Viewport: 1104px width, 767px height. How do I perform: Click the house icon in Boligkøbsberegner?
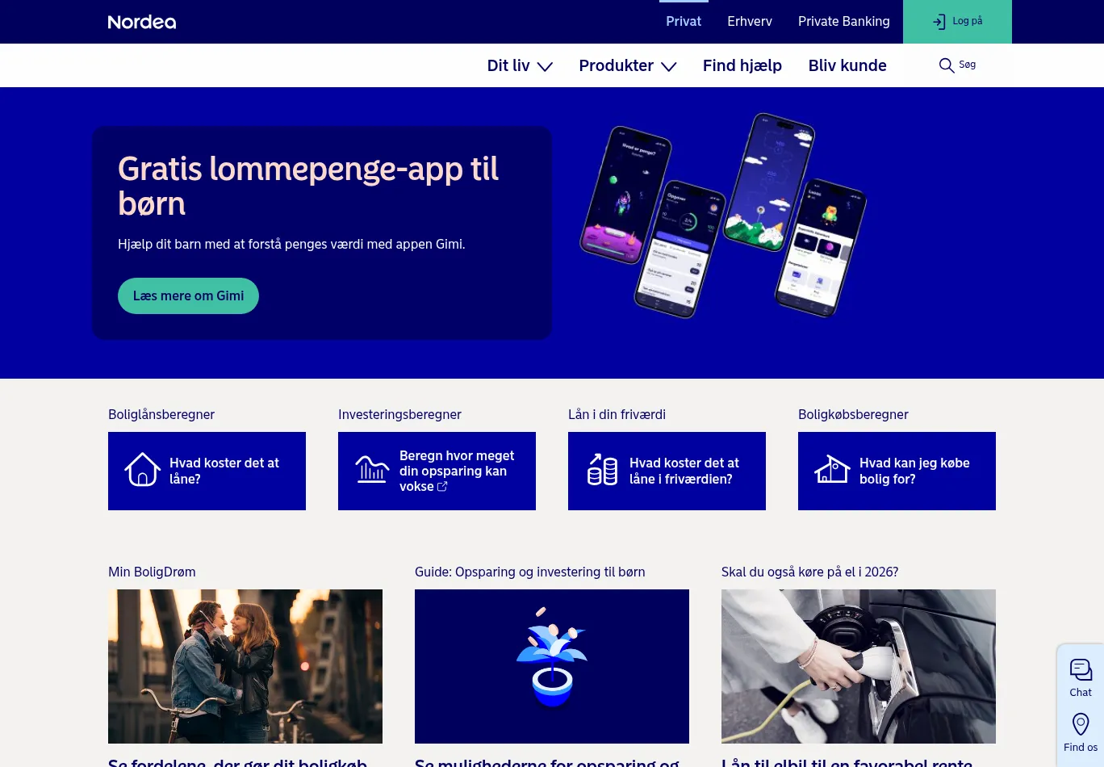[832, 469]
